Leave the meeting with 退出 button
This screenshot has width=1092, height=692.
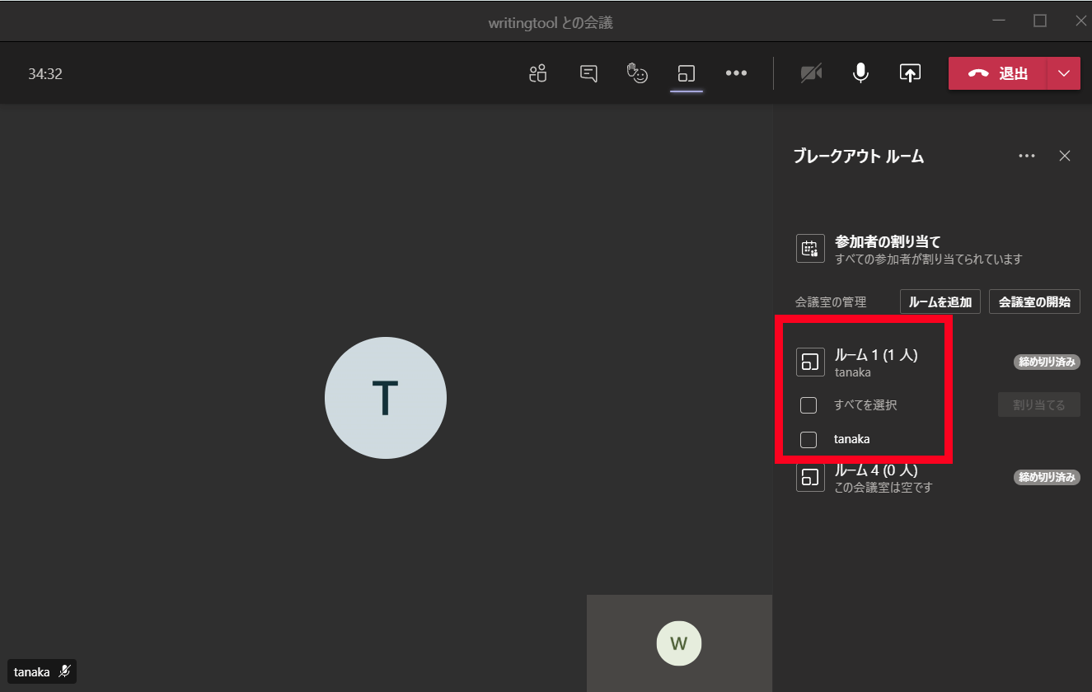[998, 73]
